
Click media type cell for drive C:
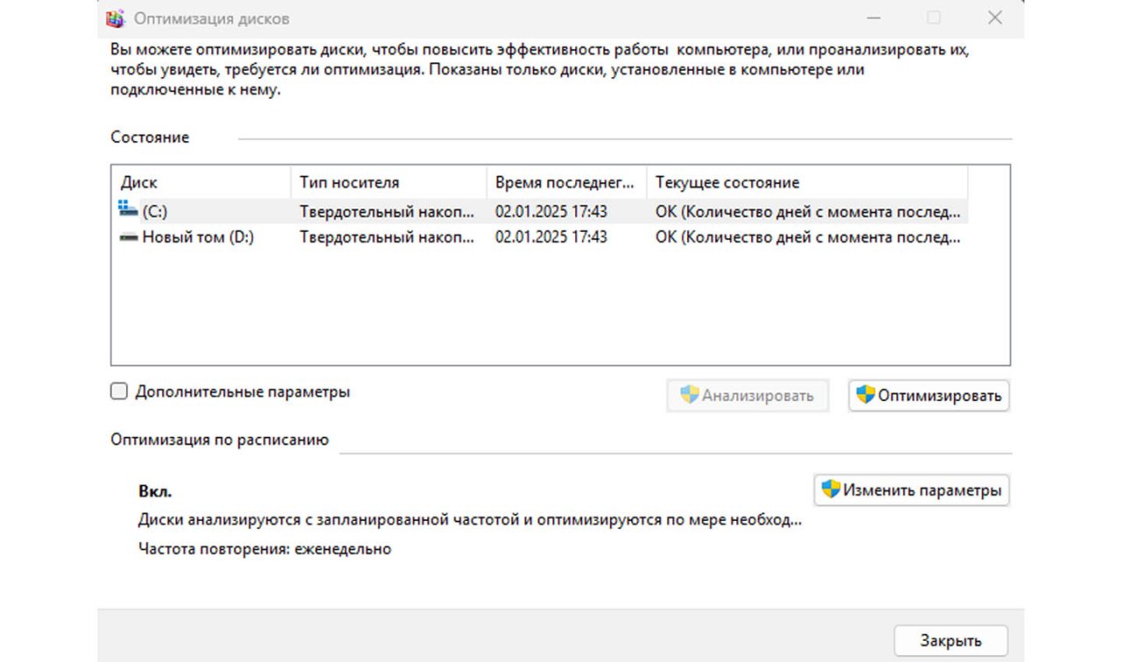(x=387, y=211)
